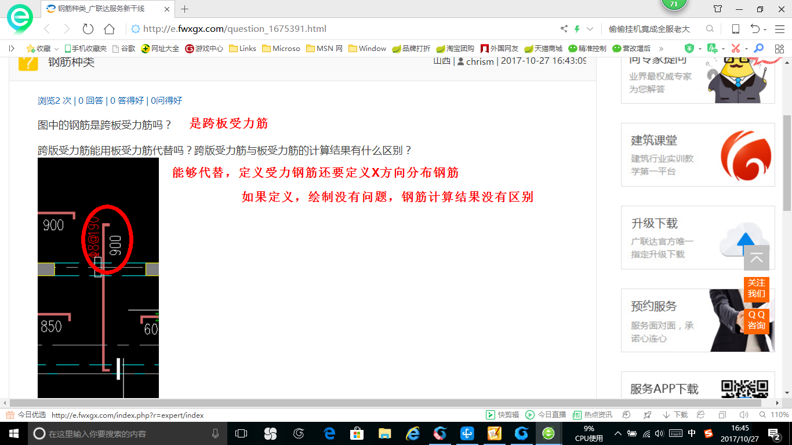Click the vertical page scrollbar

coord(787,162)
